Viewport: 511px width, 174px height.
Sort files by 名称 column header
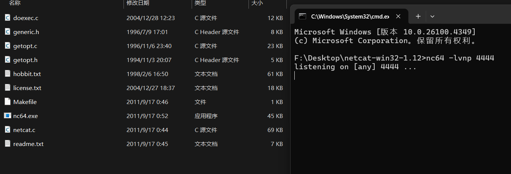coord(15,3)
